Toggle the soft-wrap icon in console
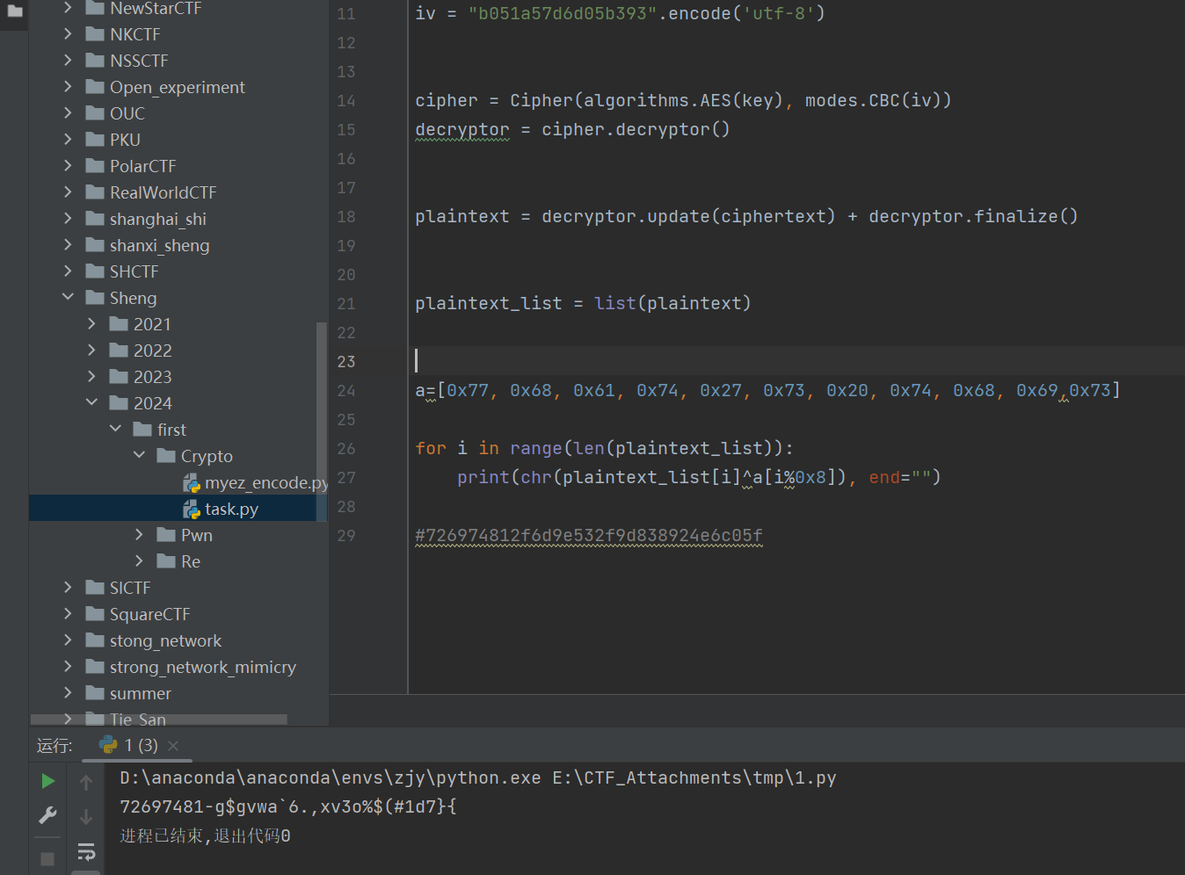 86,851
